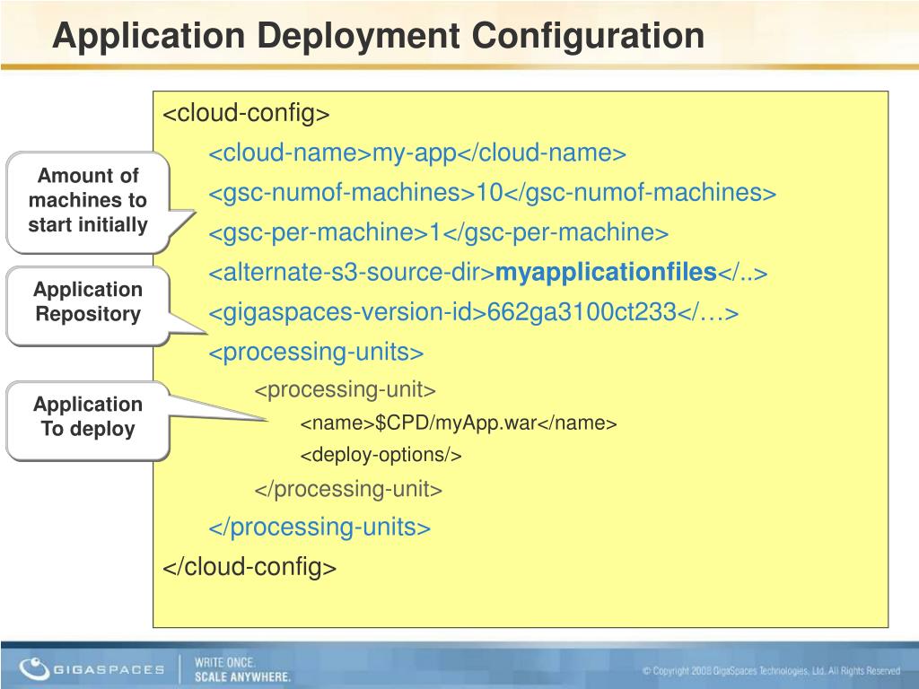This screenshot has width=919, height=689.
Task: Select the 'Amount of machines' callout box
Action: pyautogui.click(x=88, y=200)
